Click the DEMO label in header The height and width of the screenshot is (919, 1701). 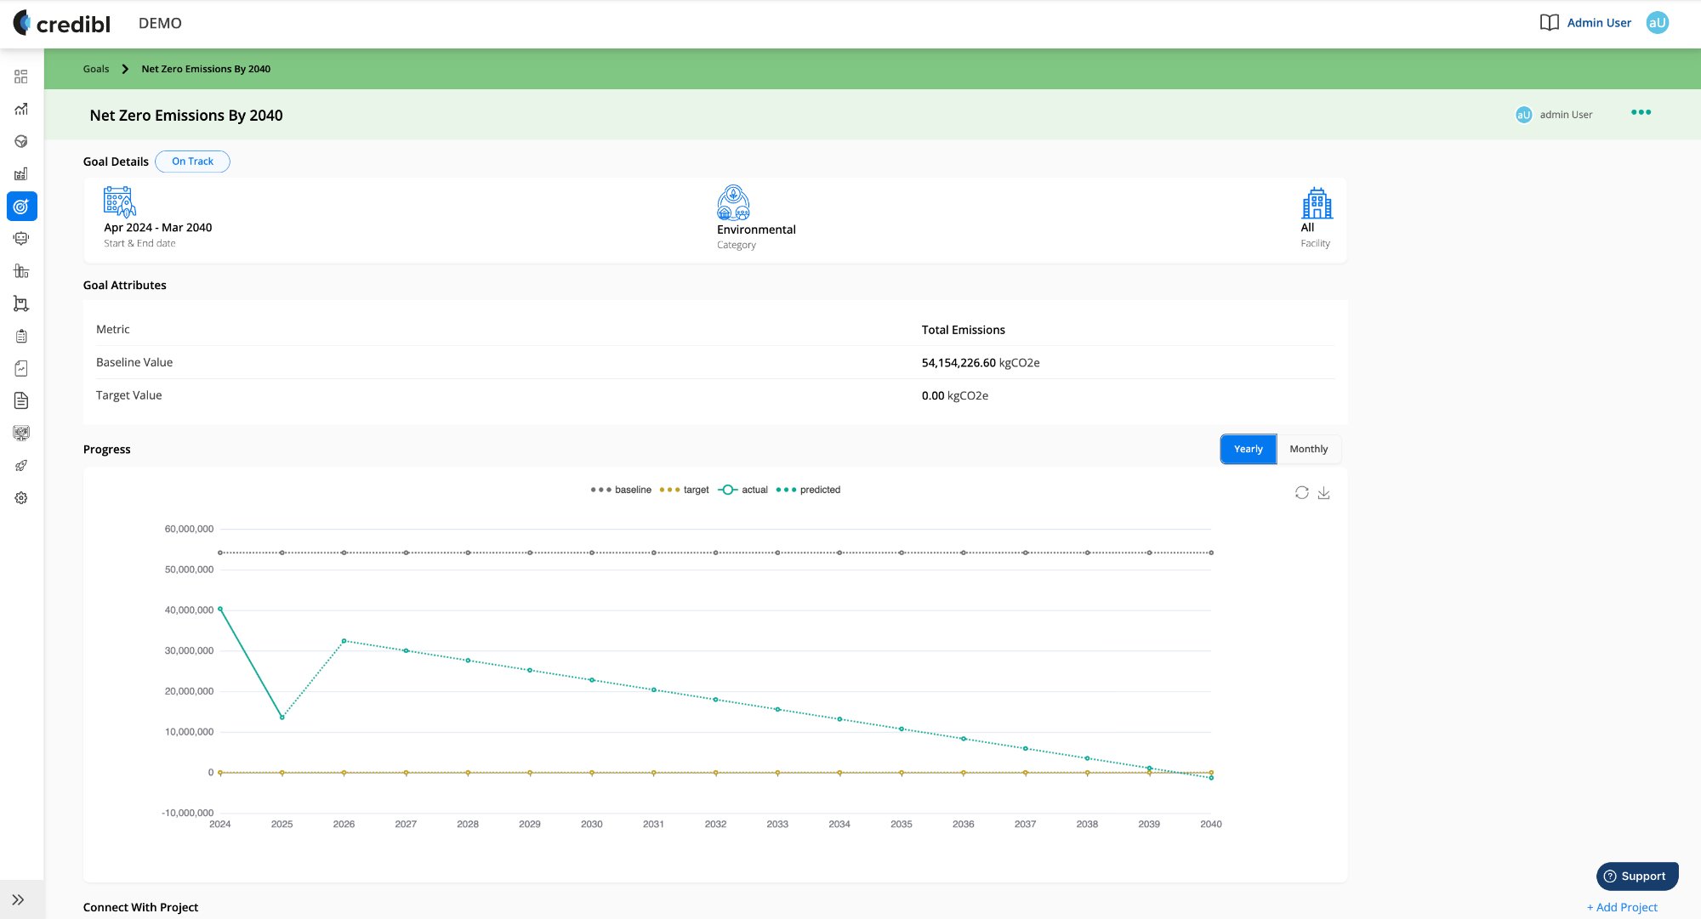click(x=160, y=23)
